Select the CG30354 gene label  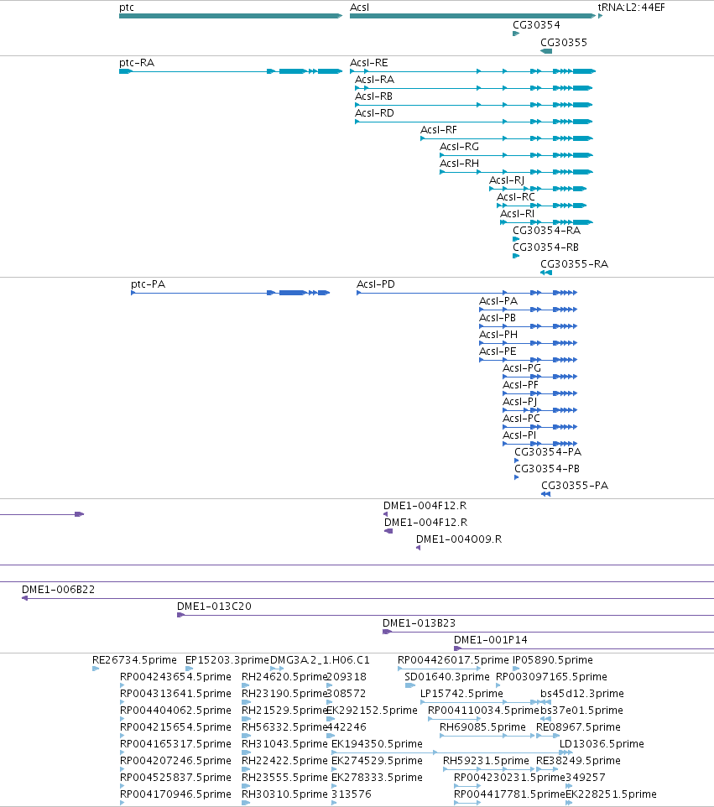536,24
